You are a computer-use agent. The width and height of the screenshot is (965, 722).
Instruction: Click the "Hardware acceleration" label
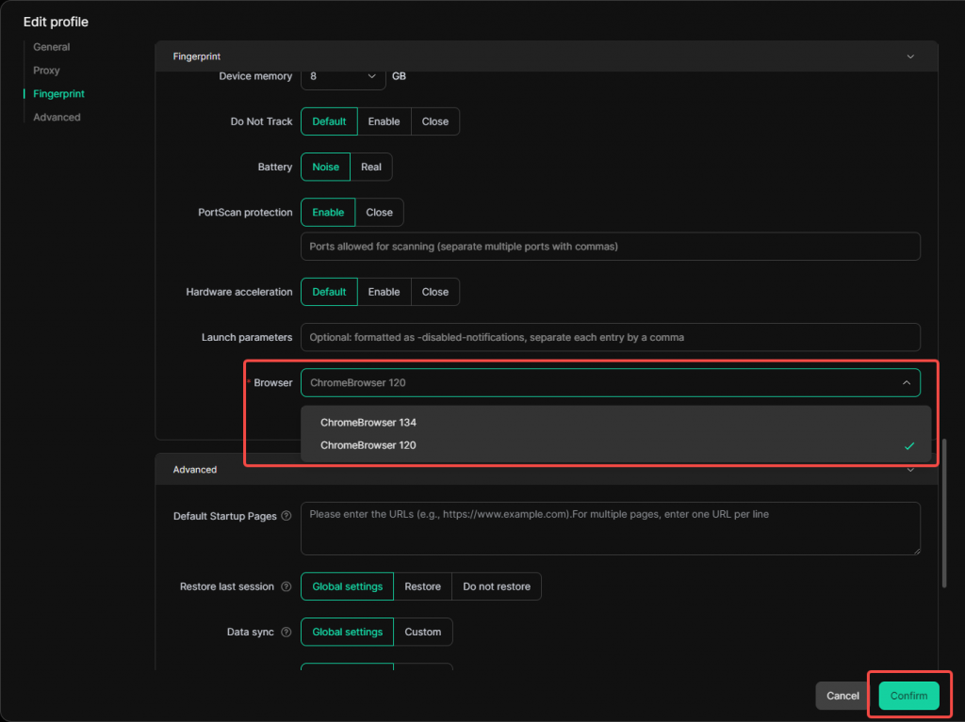tap(239, 292)
